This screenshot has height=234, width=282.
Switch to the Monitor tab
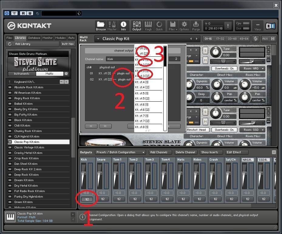47,38
